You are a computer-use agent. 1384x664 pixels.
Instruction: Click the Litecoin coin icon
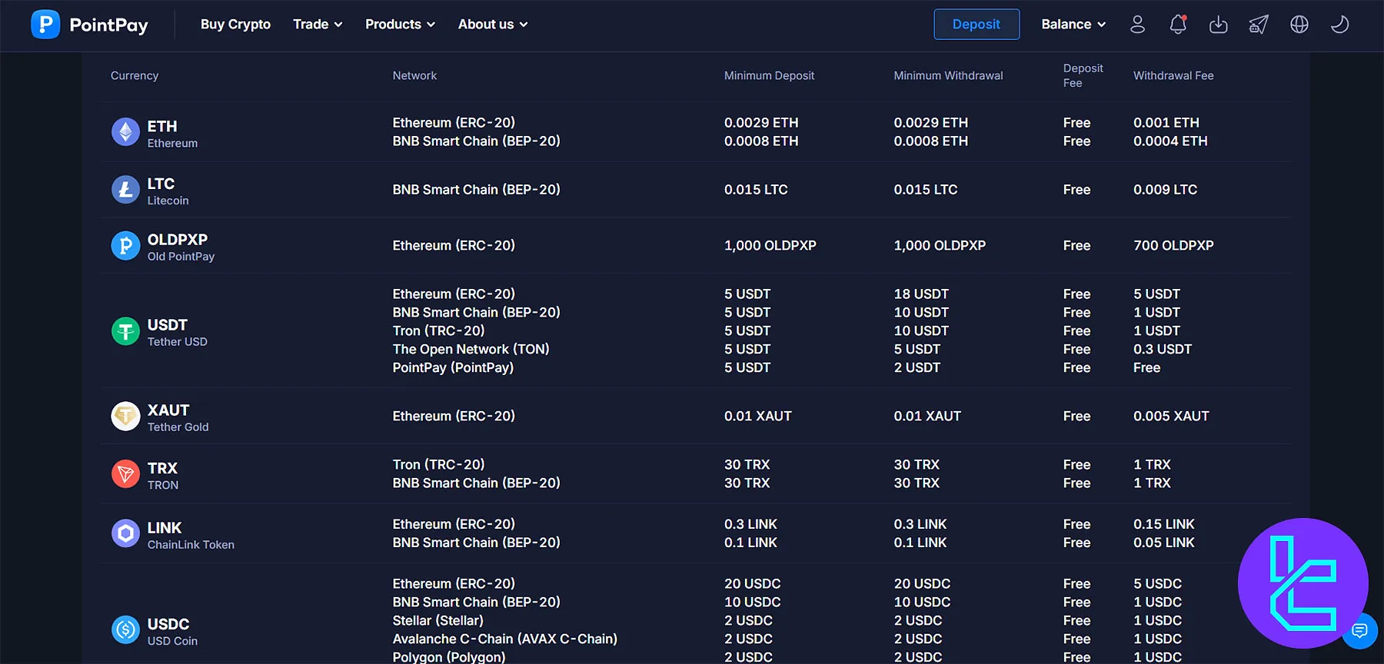(125, 190)
